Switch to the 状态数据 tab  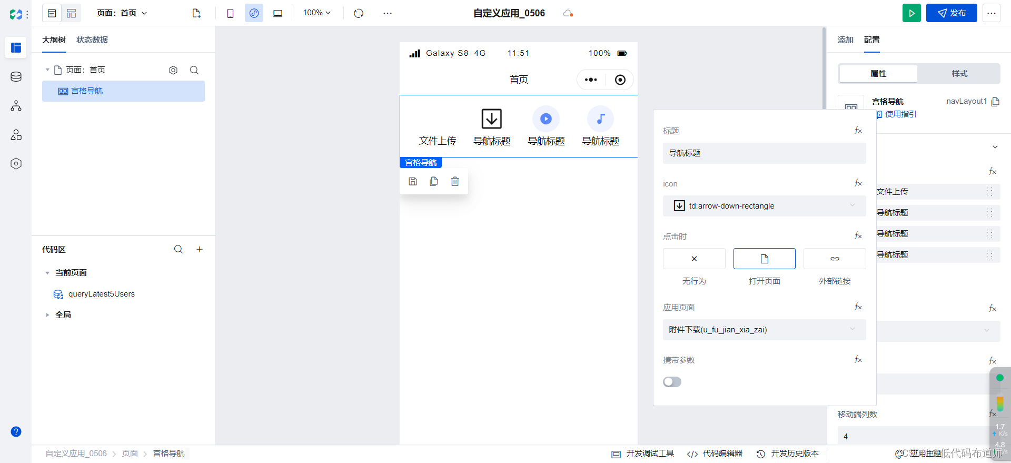coord(92,40)
